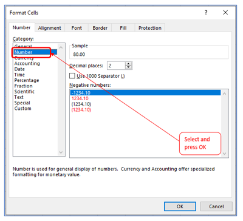
Task: Increase decimal places with up arrow
Action: (x=129, y=64)
